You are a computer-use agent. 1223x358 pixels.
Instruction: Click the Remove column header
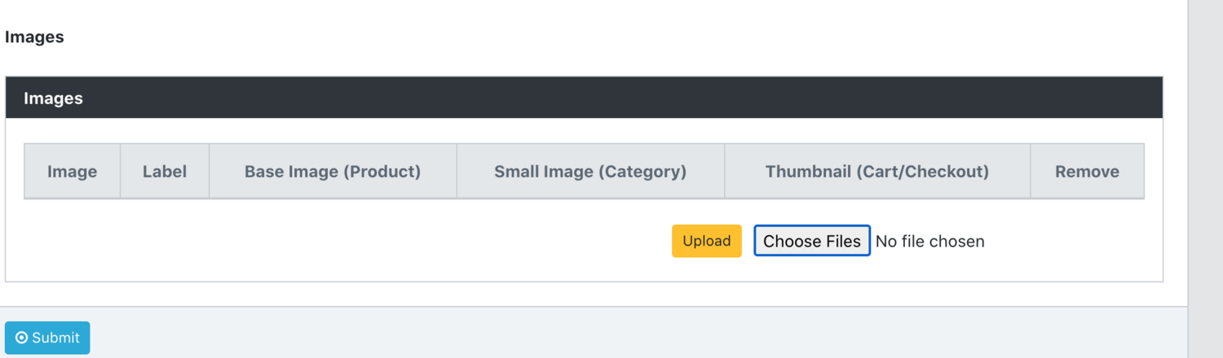(1087, 172)
